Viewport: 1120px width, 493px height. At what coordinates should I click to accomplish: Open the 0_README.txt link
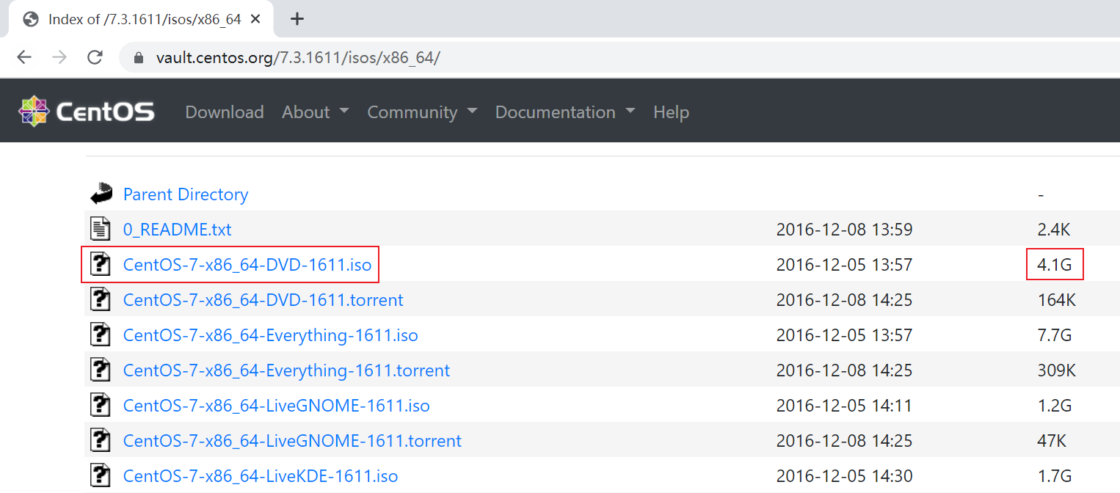177,230
